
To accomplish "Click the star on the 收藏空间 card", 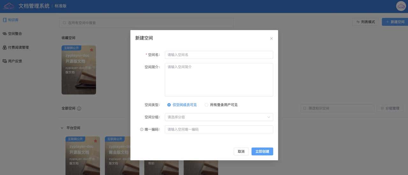I will [x=91, y=50].
